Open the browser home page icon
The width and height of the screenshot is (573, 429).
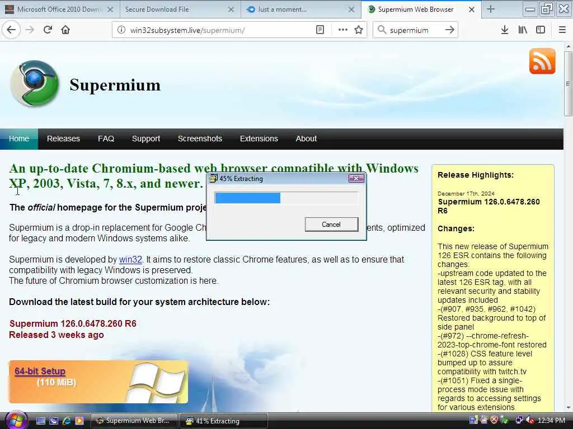[x=65, y=30]
